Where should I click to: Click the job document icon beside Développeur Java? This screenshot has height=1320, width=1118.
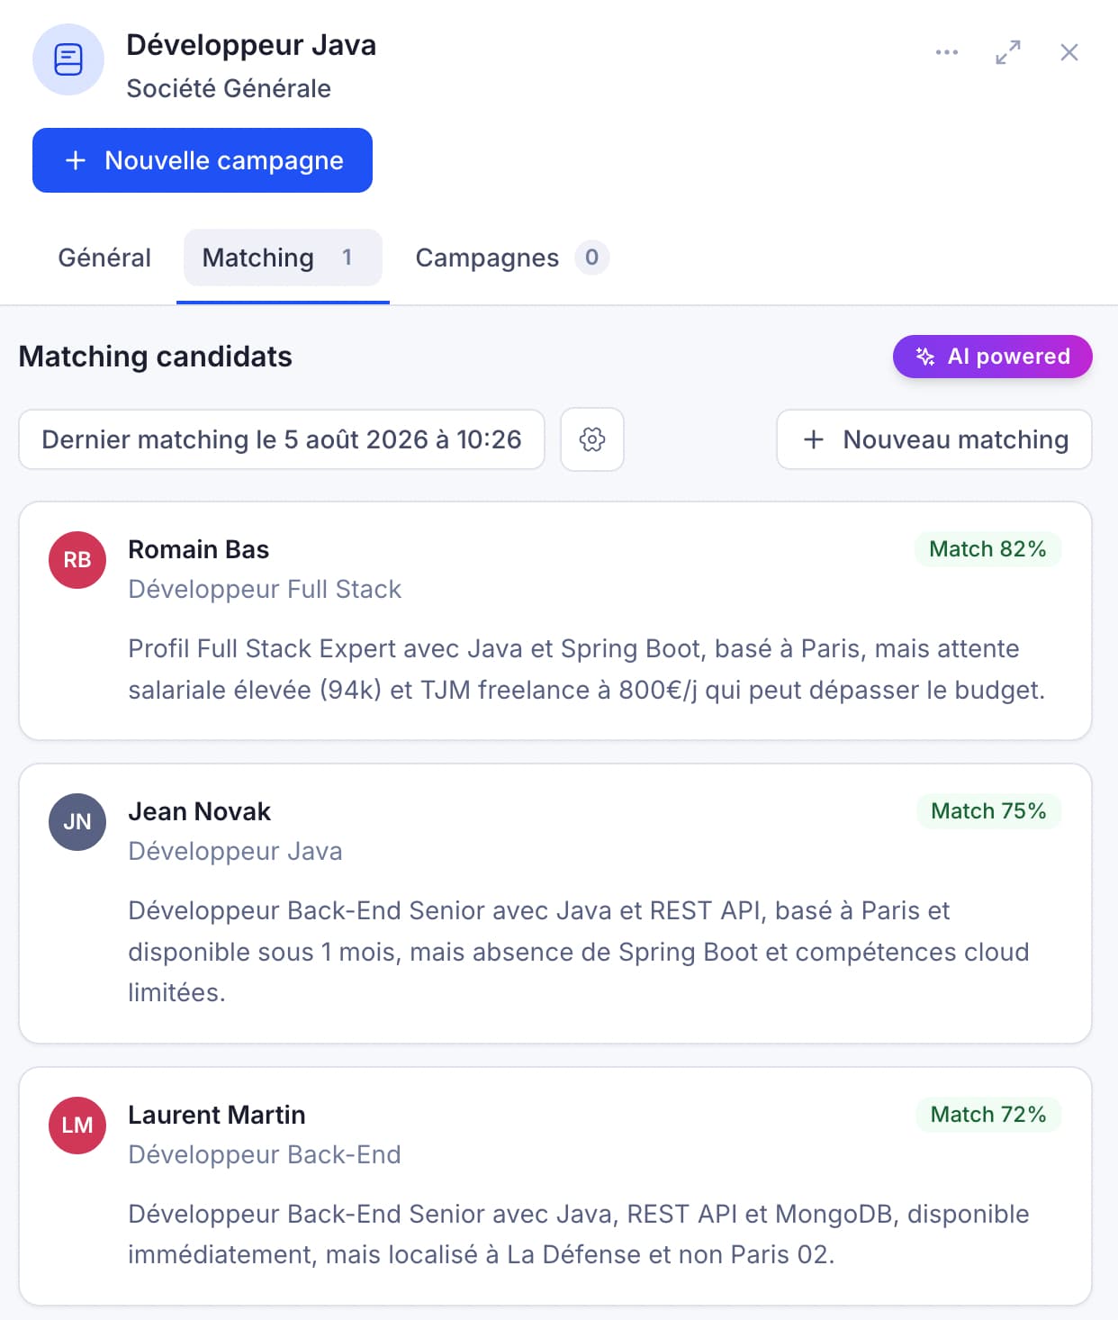(68, 59)
